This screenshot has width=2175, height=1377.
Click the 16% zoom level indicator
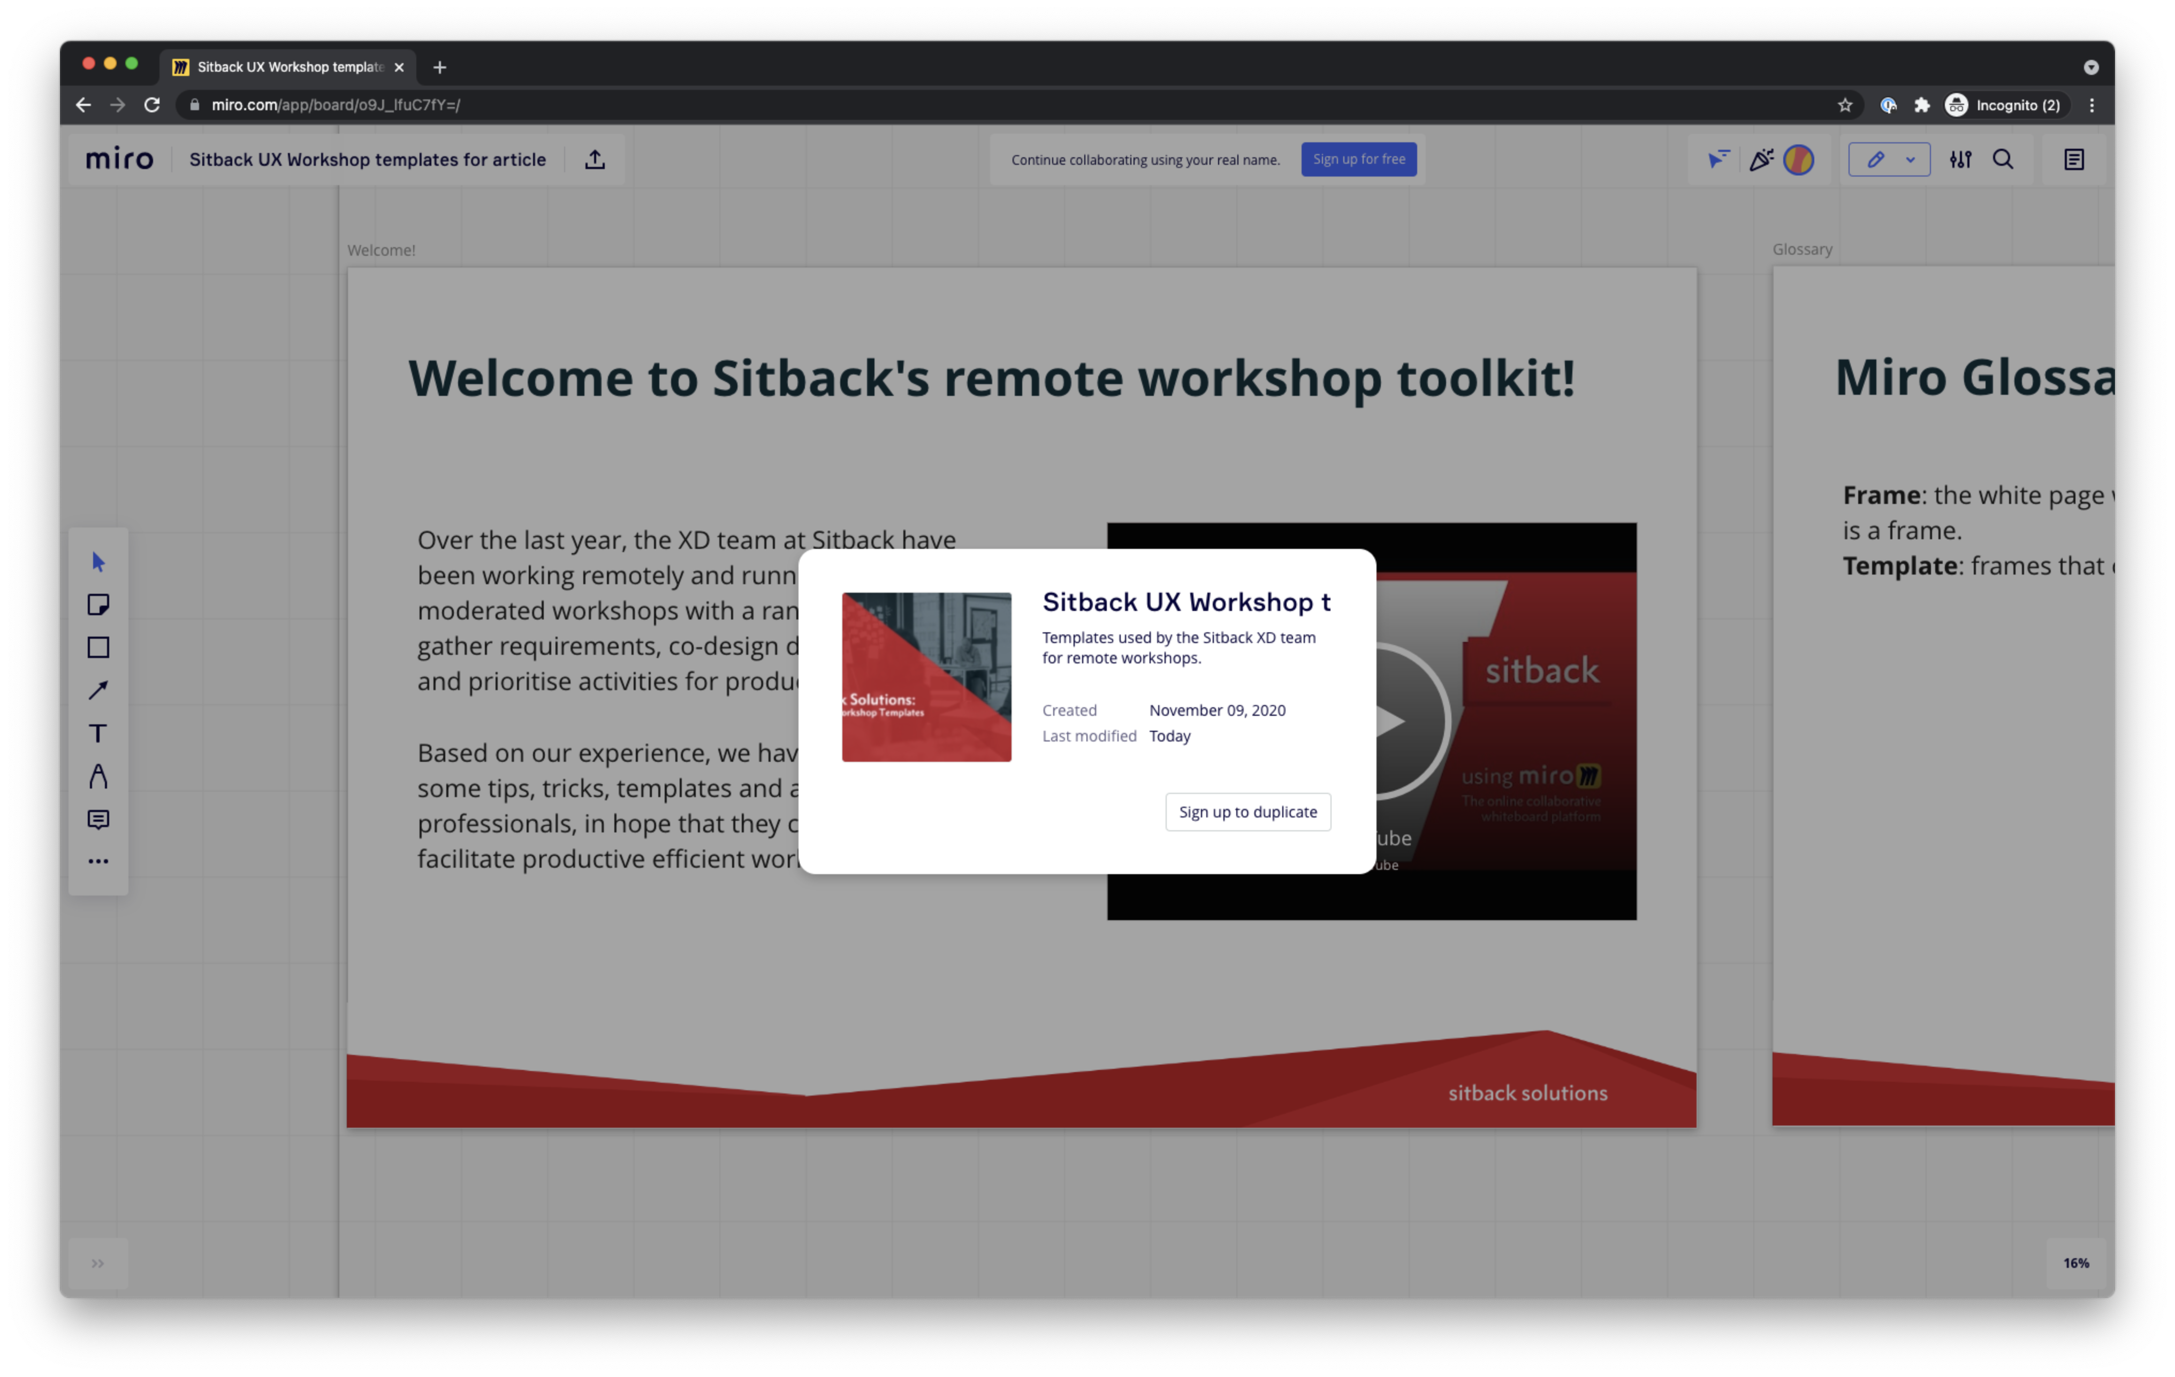point(2075,1263)
